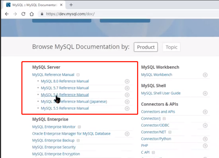Open Connector/Python documentation link
The image size is (219, 158).
(x=156, y=139)
